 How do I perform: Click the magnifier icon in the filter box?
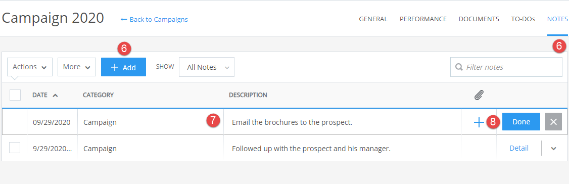[459, 67]
